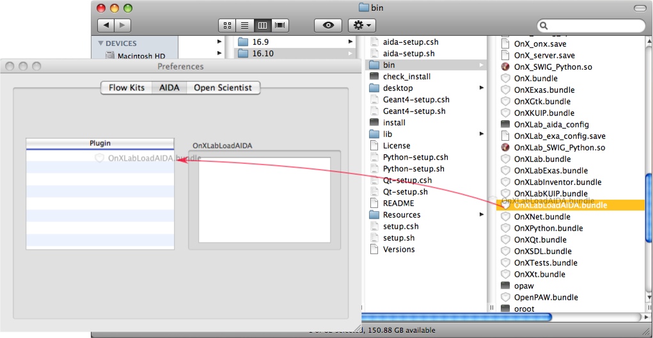Switch Finder to list view
This screenshot has width=653, height=338.
245,26
